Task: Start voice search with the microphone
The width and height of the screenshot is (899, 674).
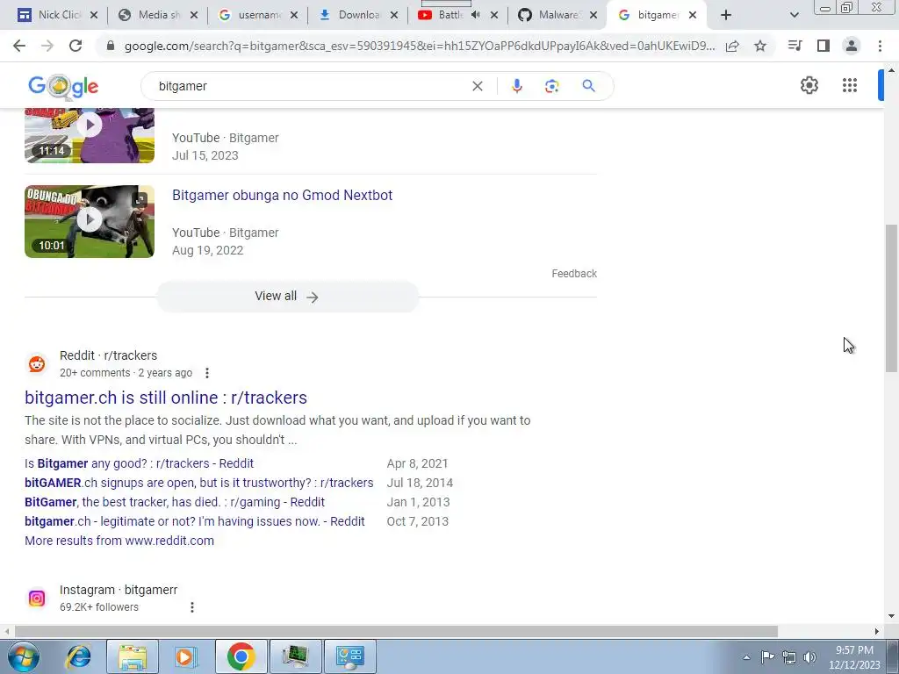Action: [x=516, y=86]
